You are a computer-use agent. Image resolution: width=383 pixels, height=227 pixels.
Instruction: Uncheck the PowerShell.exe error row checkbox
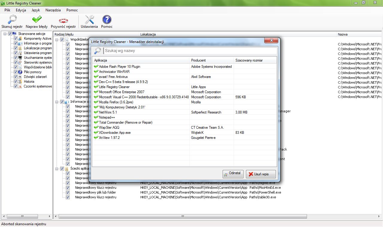pos(68,193)
